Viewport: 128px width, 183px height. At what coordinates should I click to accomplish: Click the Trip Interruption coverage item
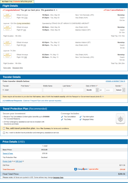point(87,116)
